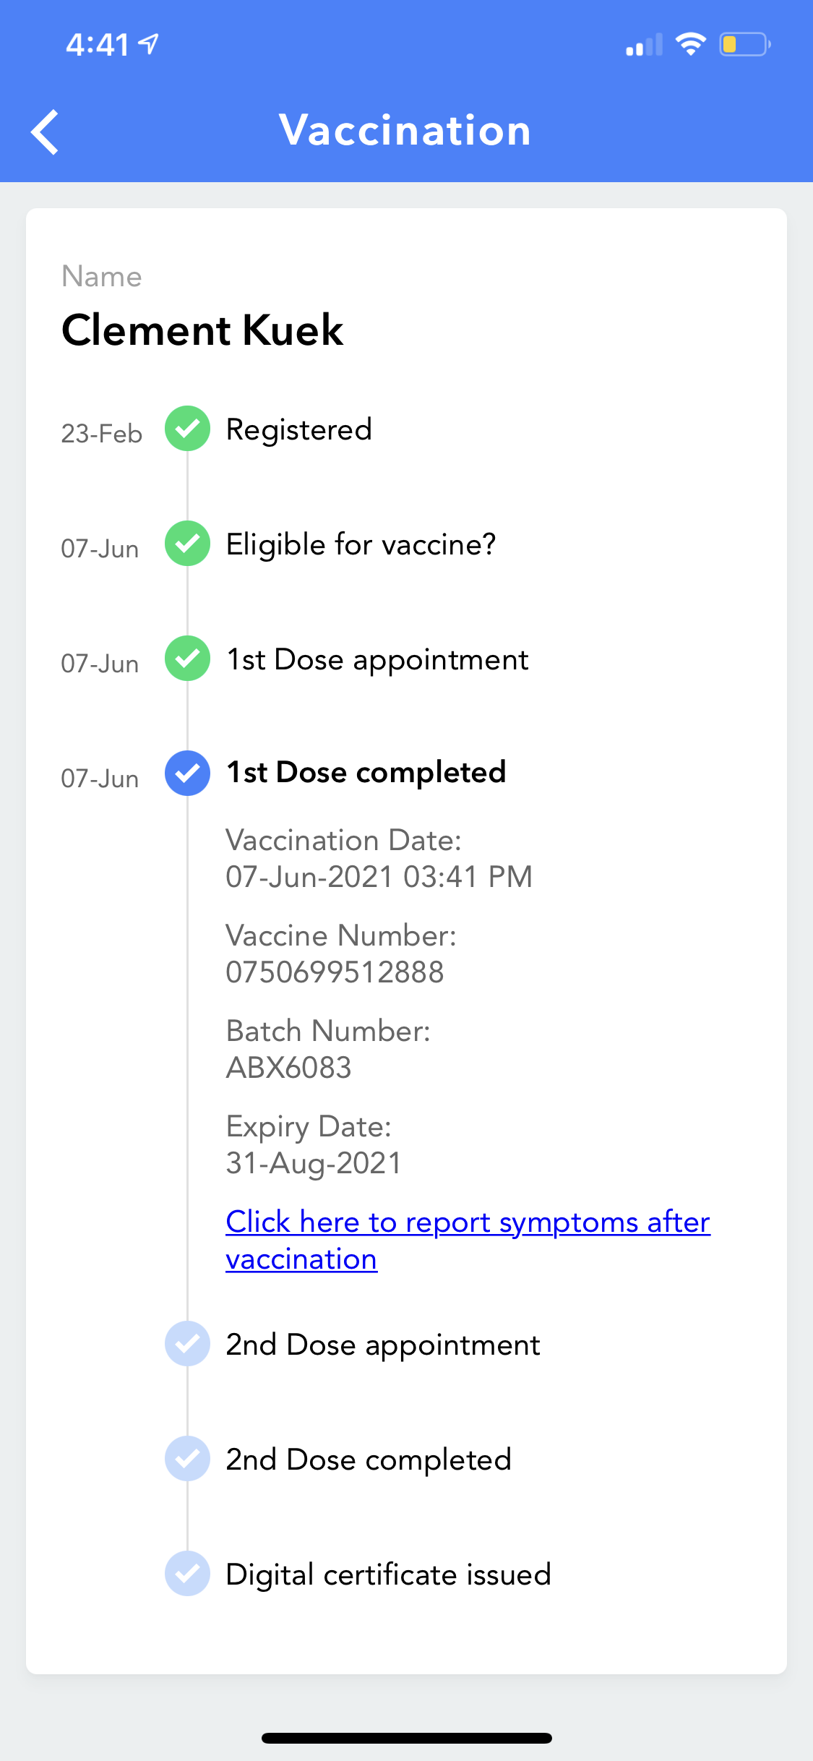
Task: Click the blue 1st Dose completed checkmark
Action: click(x=187, y=773)
